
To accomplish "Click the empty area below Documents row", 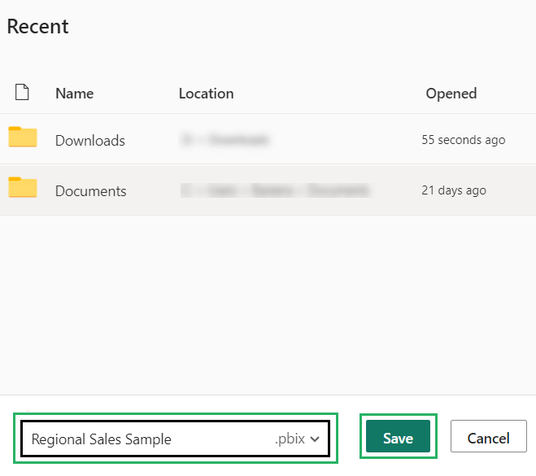I will pos(268,301).
